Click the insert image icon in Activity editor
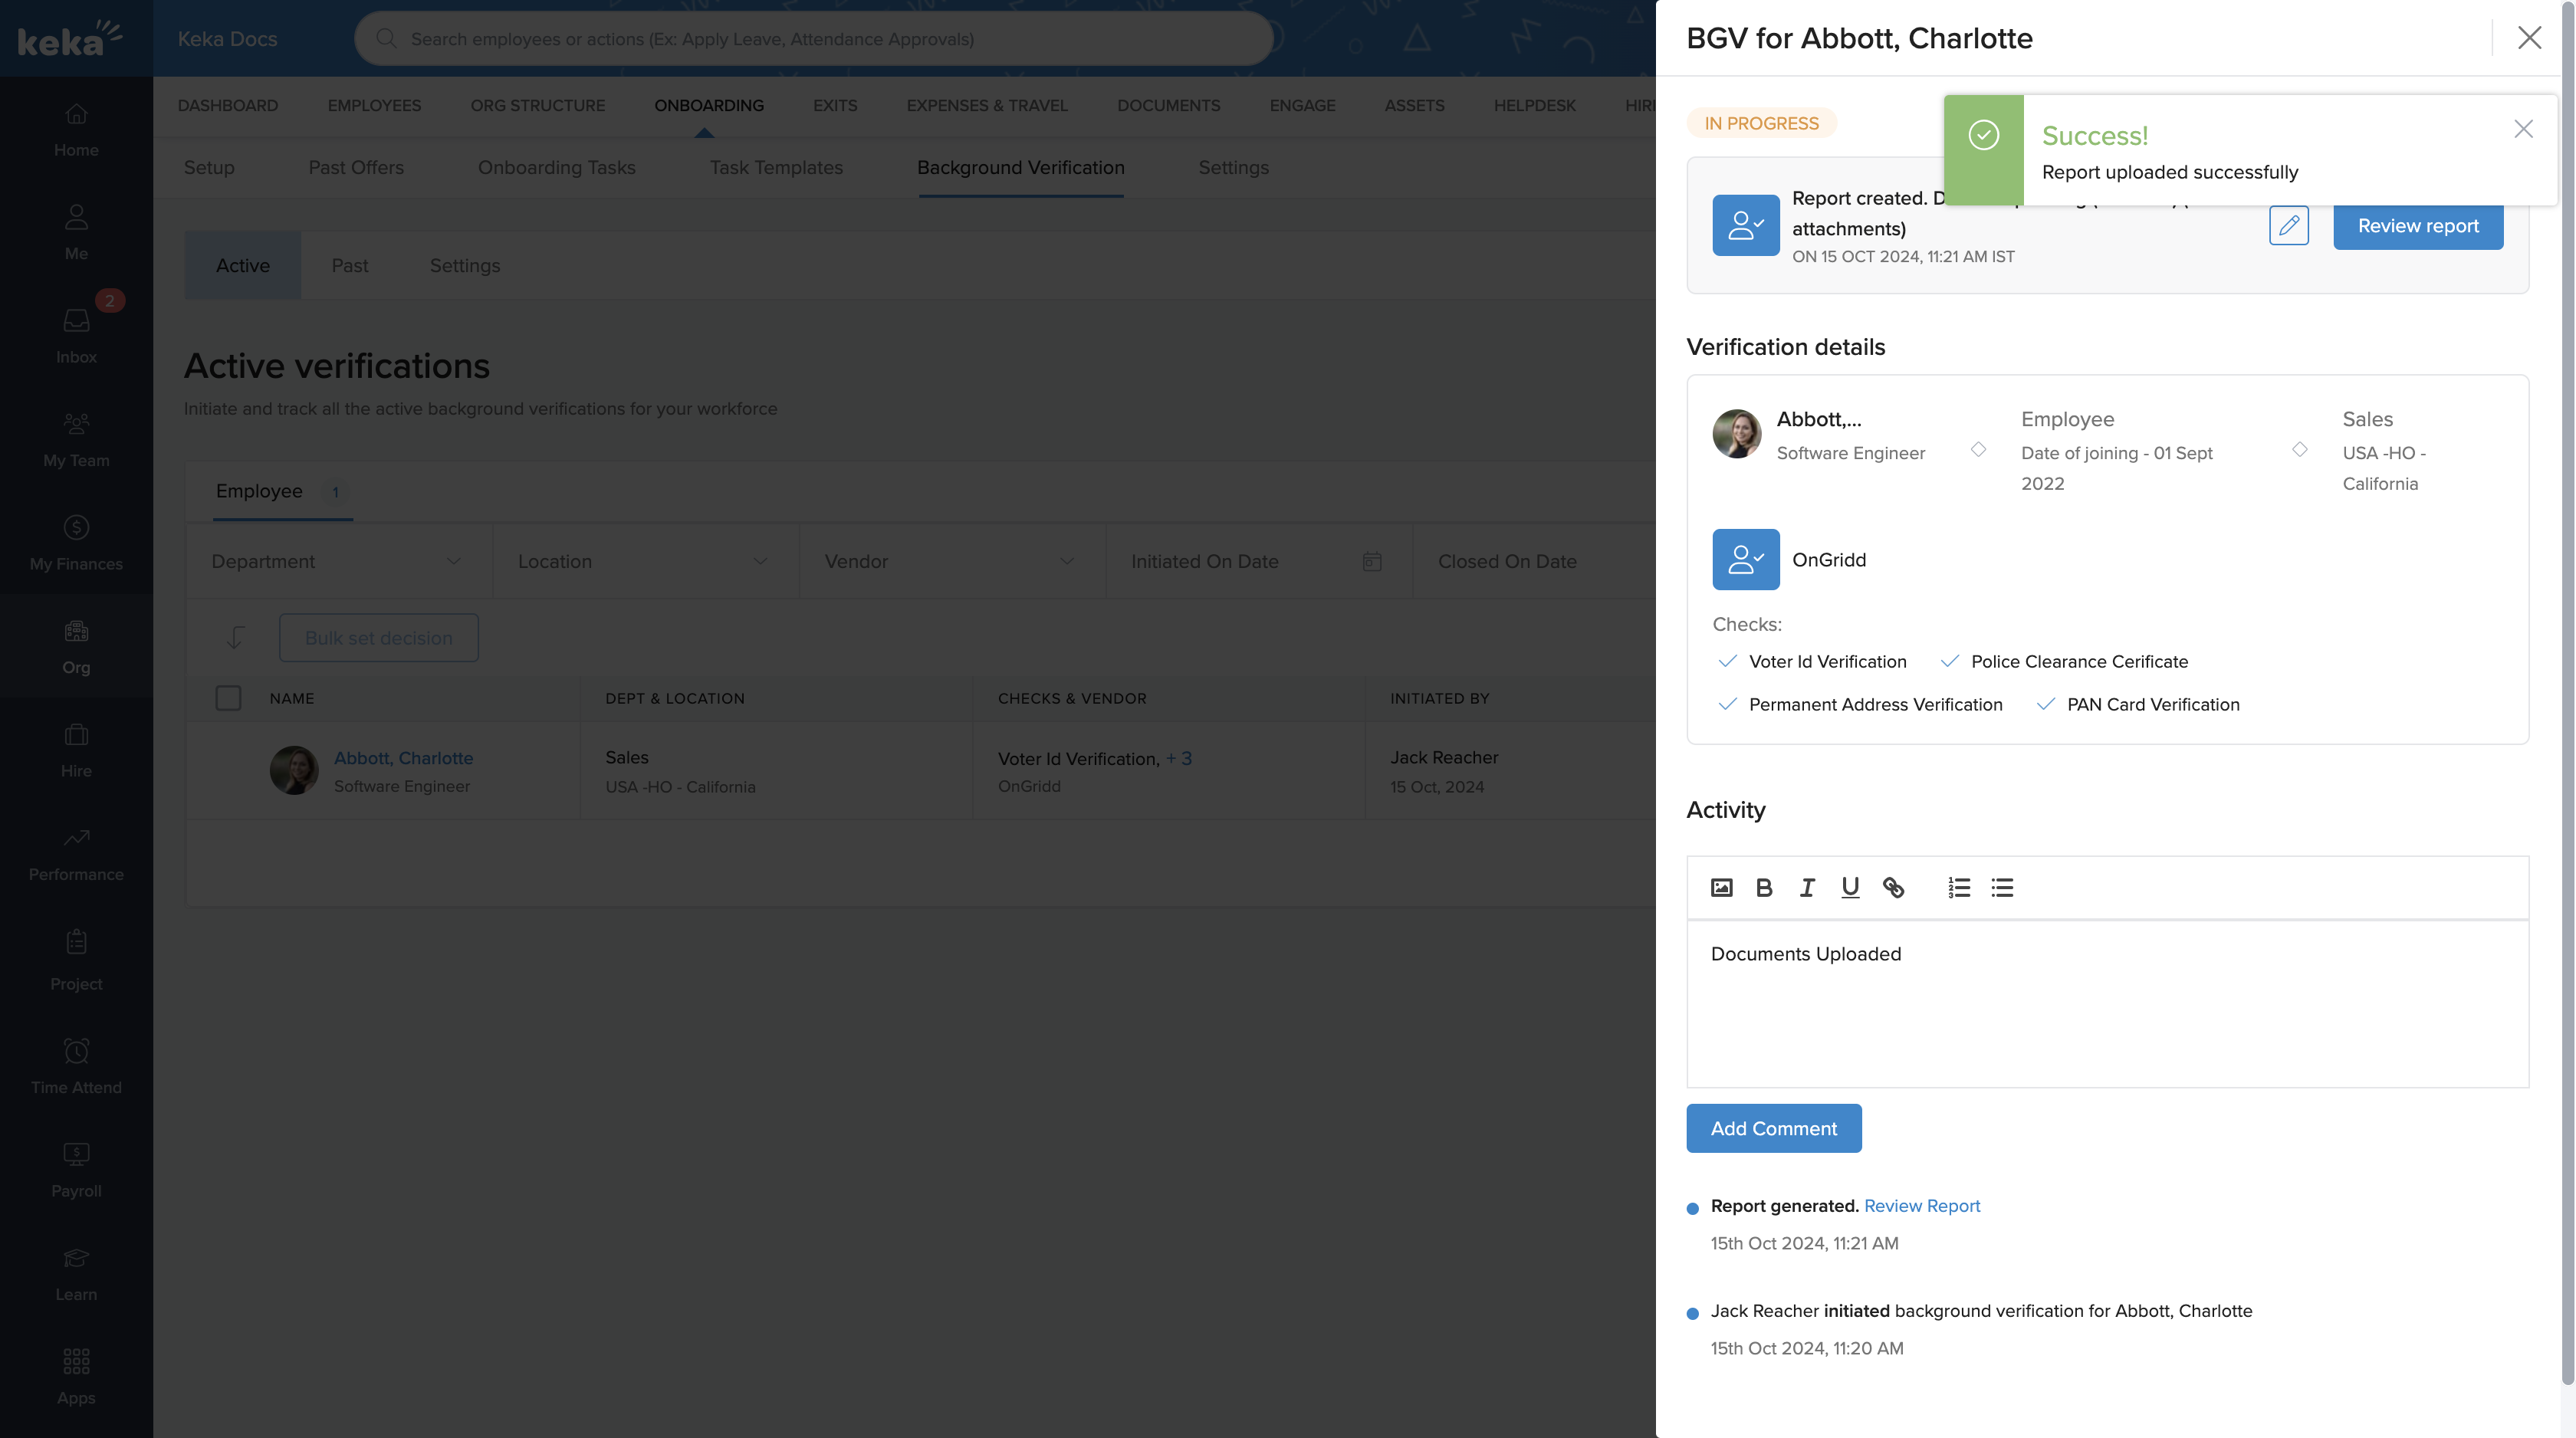The height and width of the screenshot is (1438, 2576). 1721,887
